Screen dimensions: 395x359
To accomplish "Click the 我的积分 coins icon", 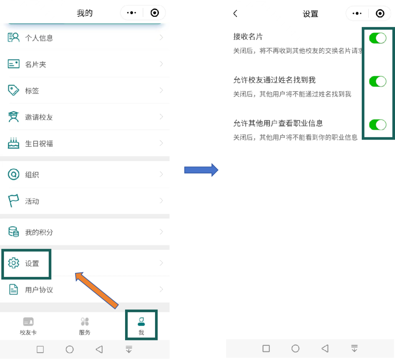I will [x=14, y=232].
